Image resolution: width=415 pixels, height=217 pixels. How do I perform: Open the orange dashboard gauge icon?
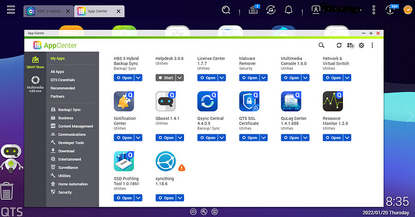408,10
